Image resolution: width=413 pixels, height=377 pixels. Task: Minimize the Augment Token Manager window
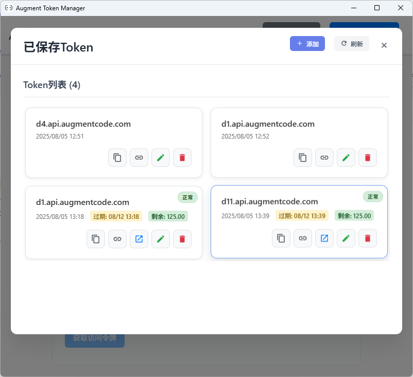tap(353, 8)
